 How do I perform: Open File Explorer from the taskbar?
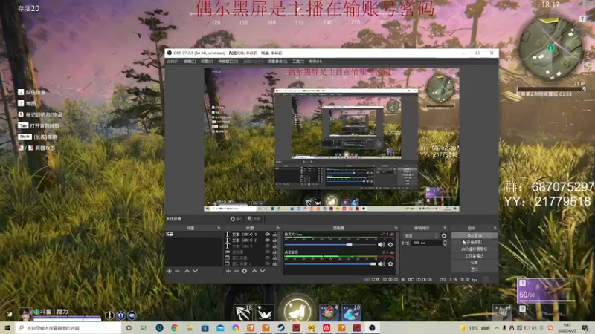pyautogui.click(x=190, y=327)
